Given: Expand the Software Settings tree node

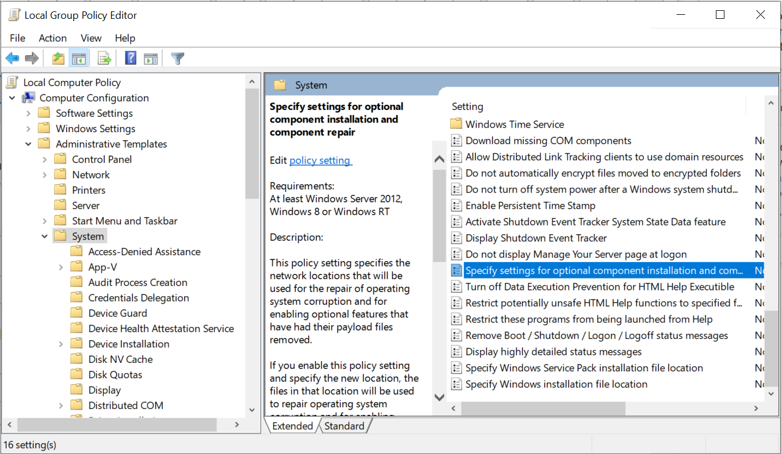Looking at the screenshot, I should click(x=28, y=113).
